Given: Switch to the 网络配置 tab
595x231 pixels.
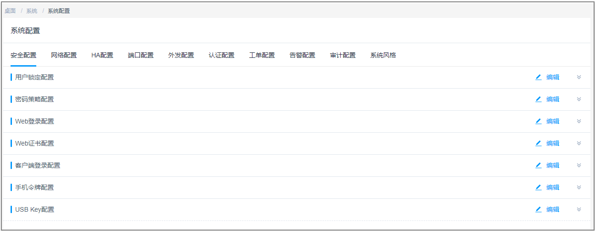Looking at the screenshot, I should [x=64, y=55].
